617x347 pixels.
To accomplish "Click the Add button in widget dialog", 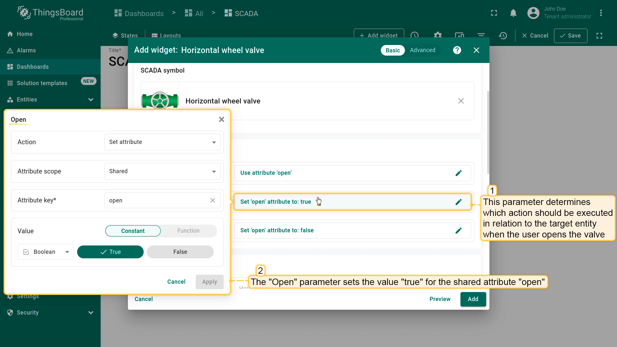I will (x=473, y=299).
